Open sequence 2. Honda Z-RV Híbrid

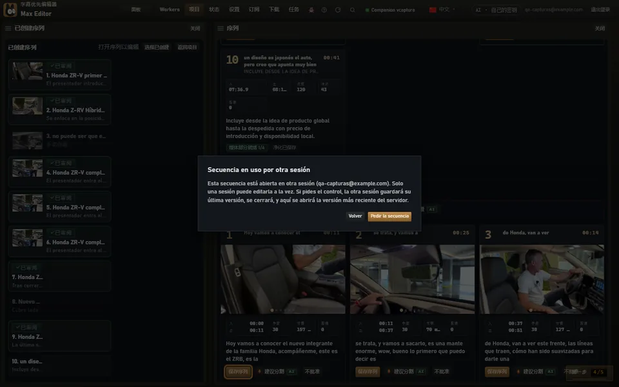point(59,110)
